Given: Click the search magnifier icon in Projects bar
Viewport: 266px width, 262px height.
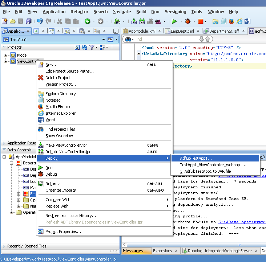Looking at the screenshot, I should pyautogui.click(x=77, y=48).
